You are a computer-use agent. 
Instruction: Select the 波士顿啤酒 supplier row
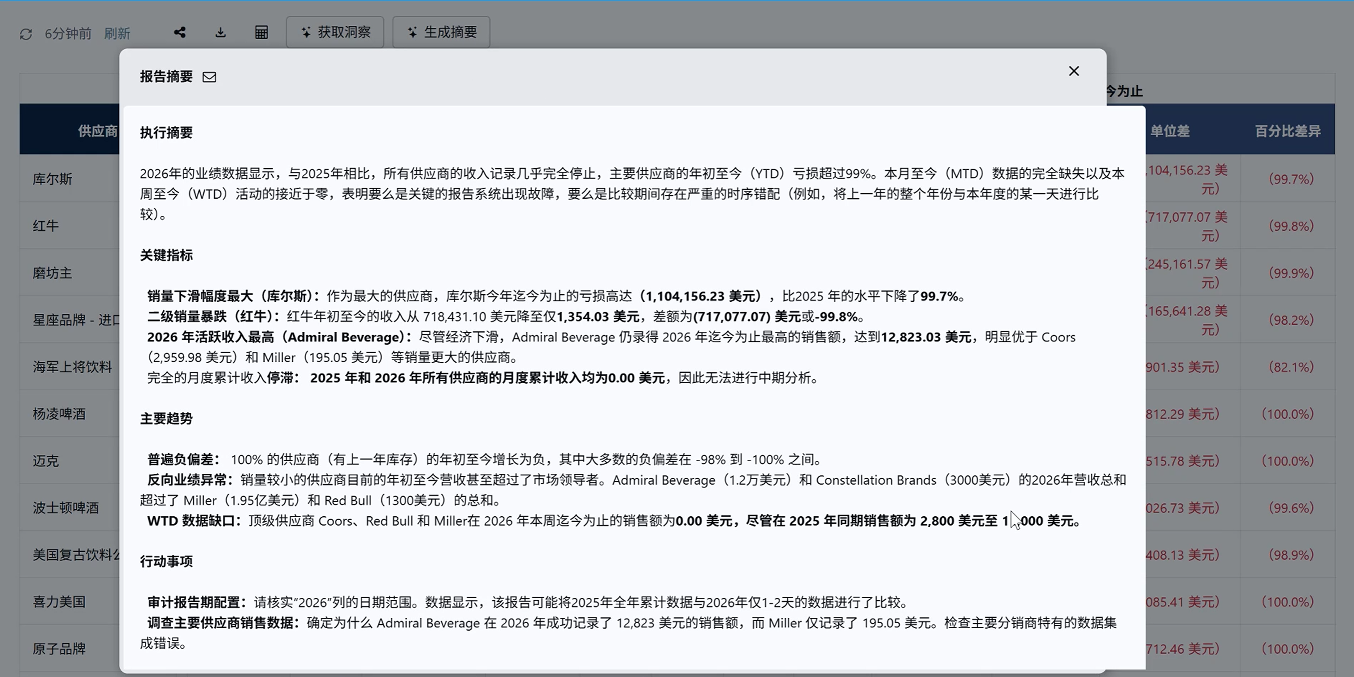pos(66,507)
